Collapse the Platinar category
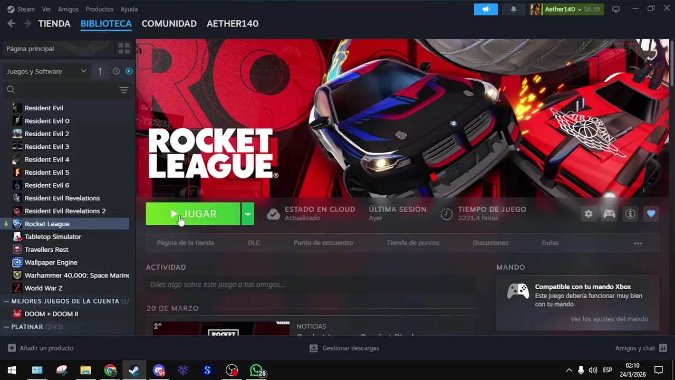Screen dimensions: 675x380 click(6, 327)
